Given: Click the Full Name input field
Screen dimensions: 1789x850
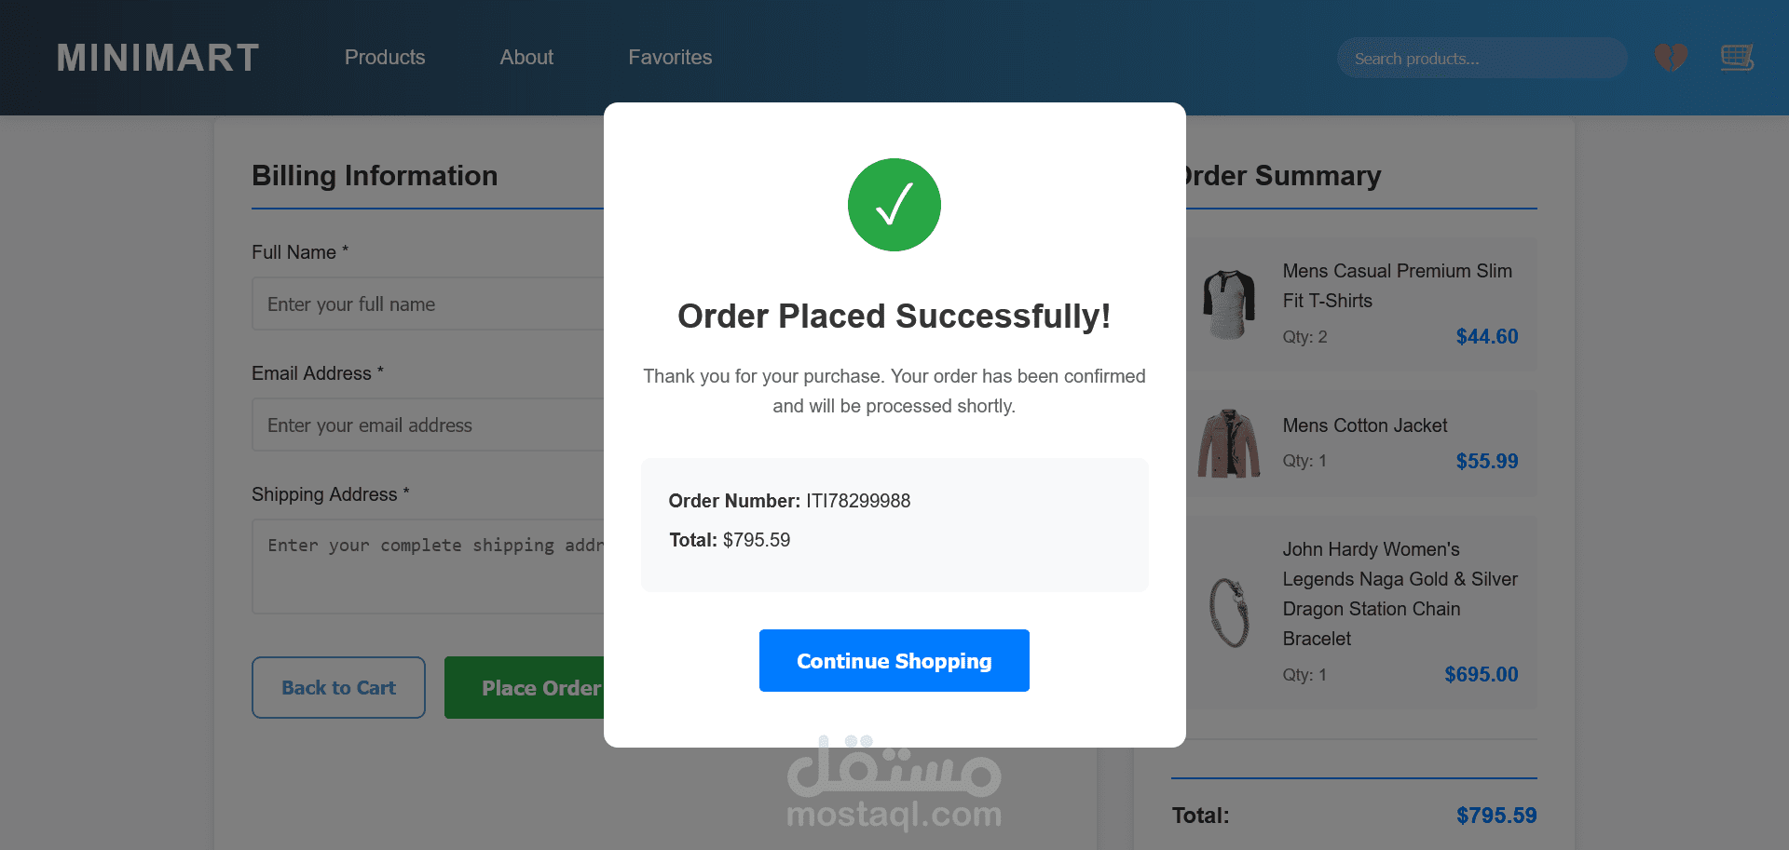Looking at the screenshot, I should (429, 304).
